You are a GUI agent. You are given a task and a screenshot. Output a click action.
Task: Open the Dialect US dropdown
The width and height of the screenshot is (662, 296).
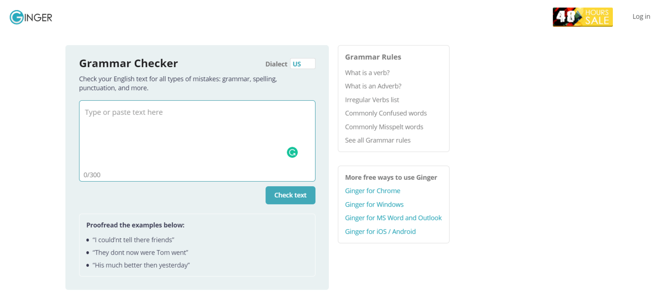click(x=303, y=64)
